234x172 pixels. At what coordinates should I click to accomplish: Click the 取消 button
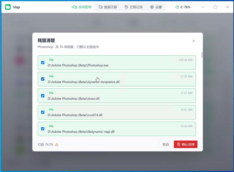(166, 144)
